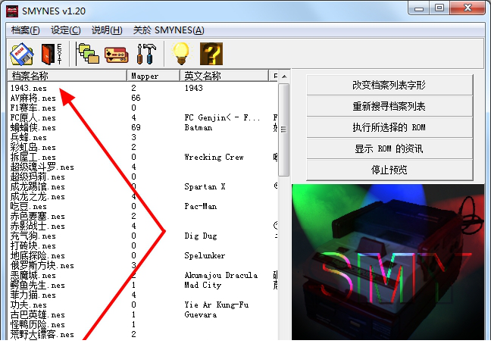Select 成龙之龙.nes in the file list

coord(38,196)
